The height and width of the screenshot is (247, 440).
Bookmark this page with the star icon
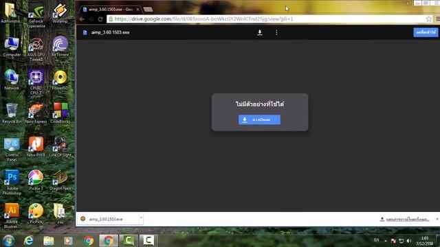tap(429, 19)
